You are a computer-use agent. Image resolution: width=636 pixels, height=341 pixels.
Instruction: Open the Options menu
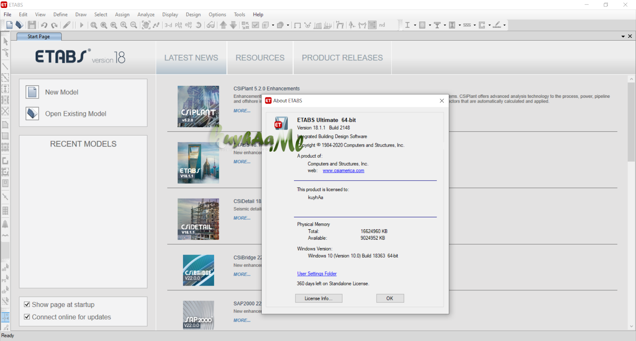(217, 15)
